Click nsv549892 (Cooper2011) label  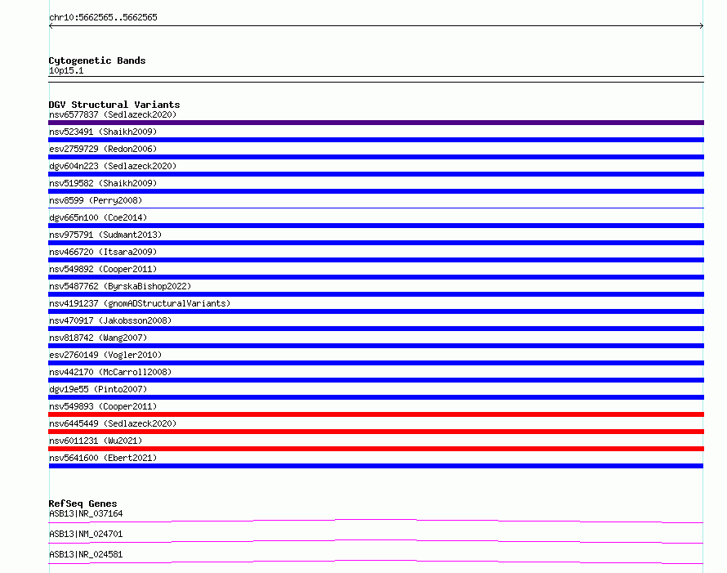[x=103, y=269]
